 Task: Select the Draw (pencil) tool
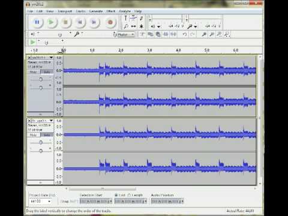(141, 18)
